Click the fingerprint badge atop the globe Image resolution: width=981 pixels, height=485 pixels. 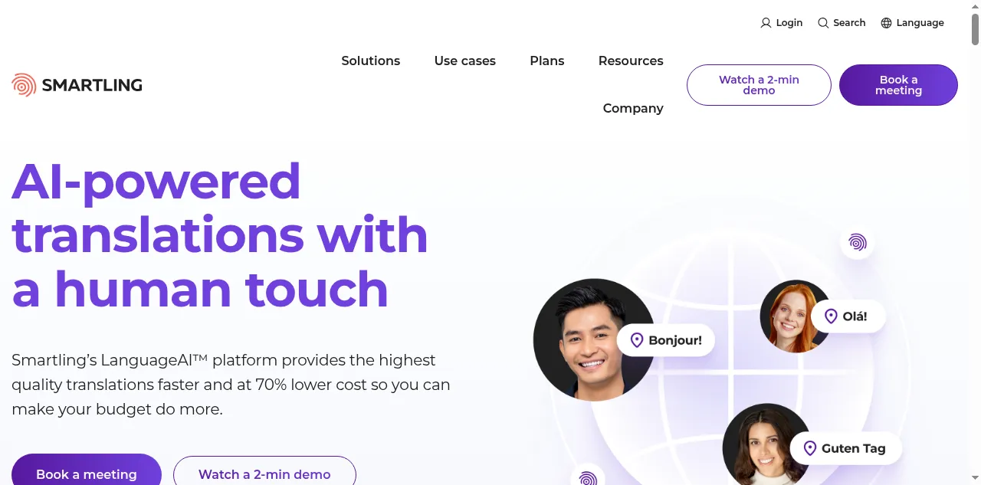(x=857, y=243)
